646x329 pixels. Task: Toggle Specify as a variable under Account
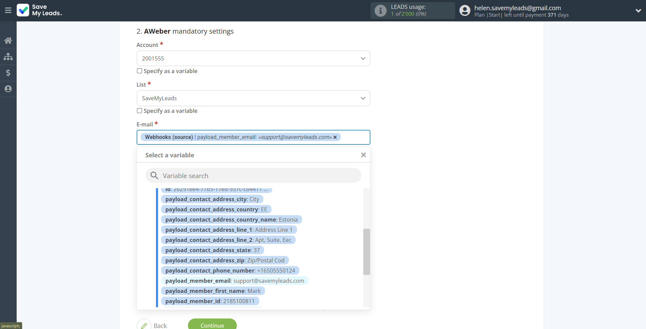[139, 71]
